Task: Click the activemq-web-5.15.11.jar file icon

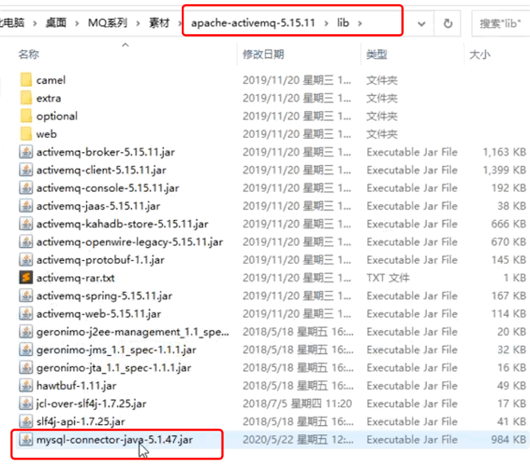Action: 26,313
